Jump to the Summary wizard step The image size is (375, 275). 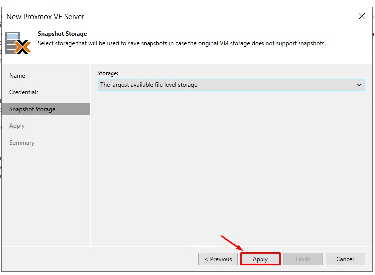coord(22,143)
